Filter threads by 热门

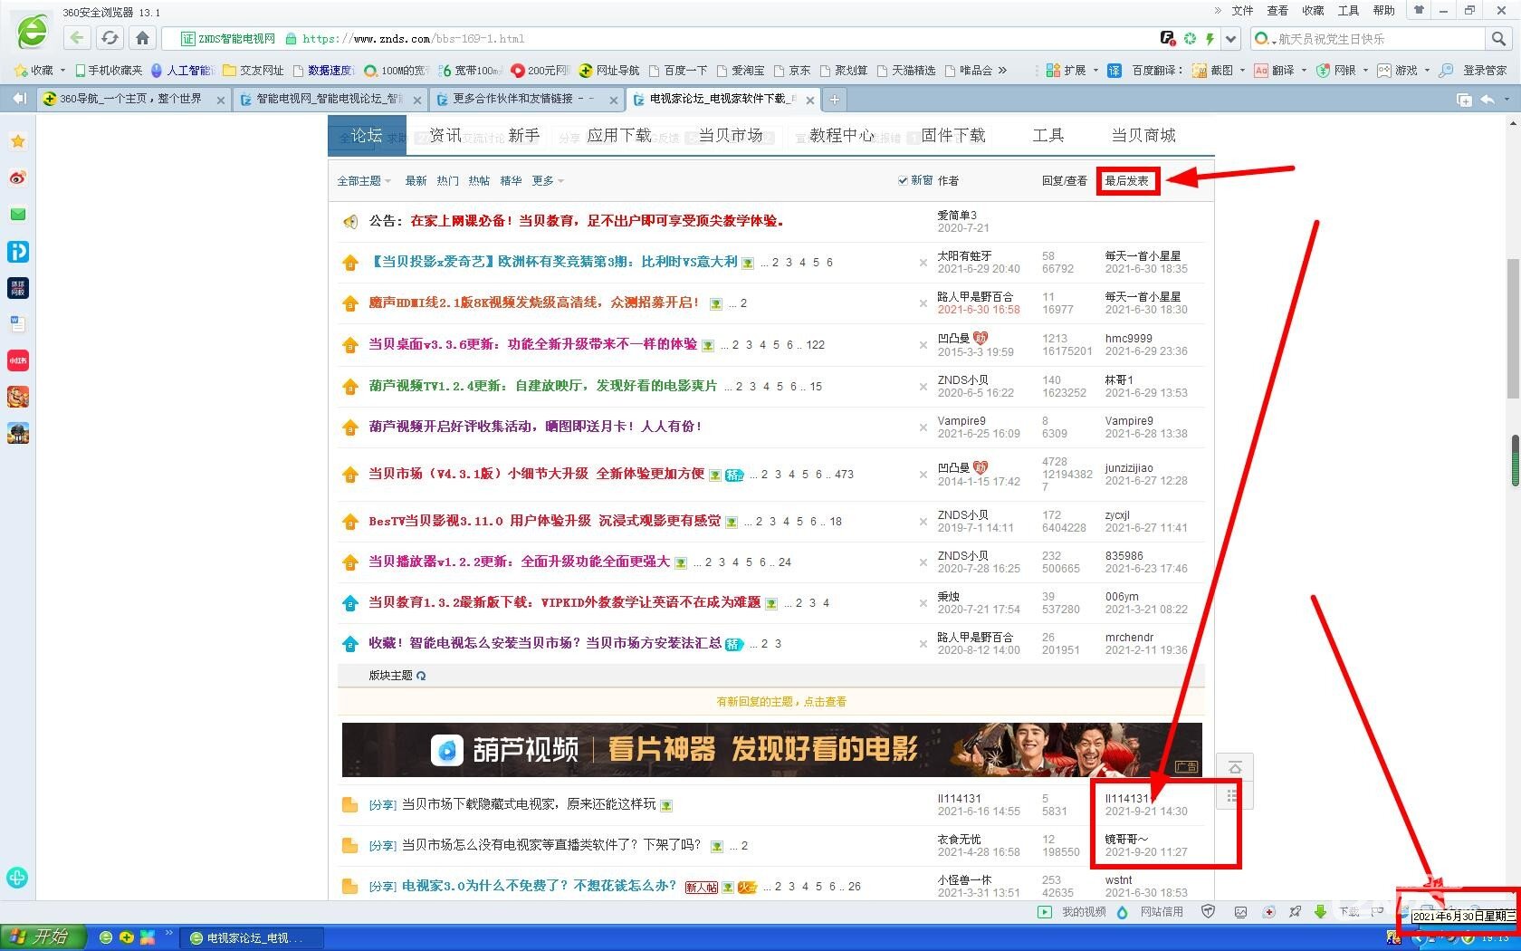447,181
